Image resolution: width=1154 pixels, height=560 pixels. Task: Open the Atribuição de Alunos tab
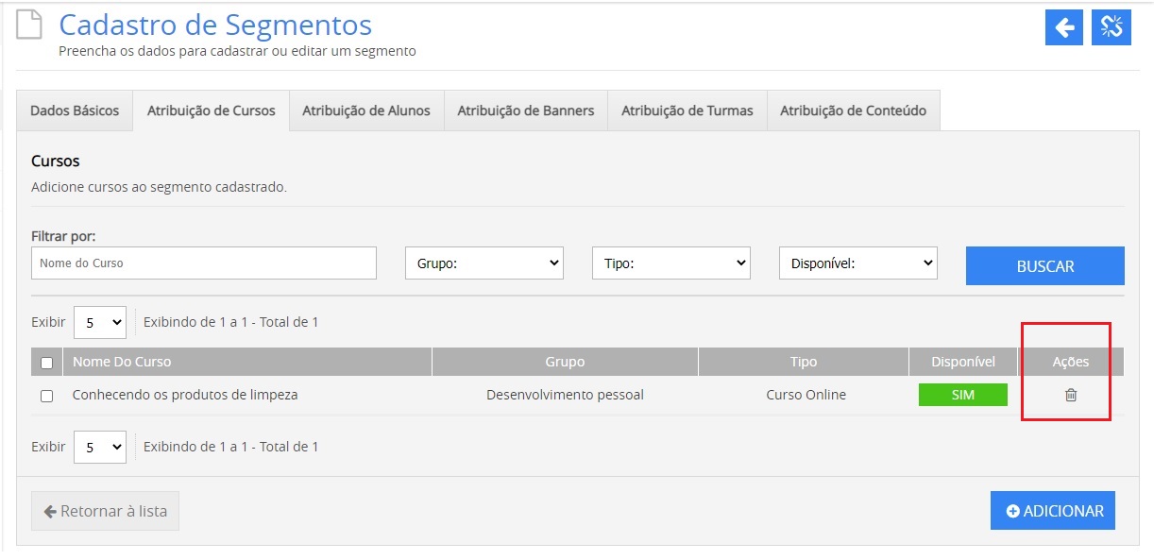coord(365,110)
